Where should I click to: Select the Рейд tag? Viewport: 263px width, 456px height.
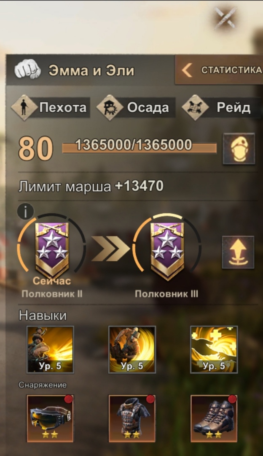(221, 107)
